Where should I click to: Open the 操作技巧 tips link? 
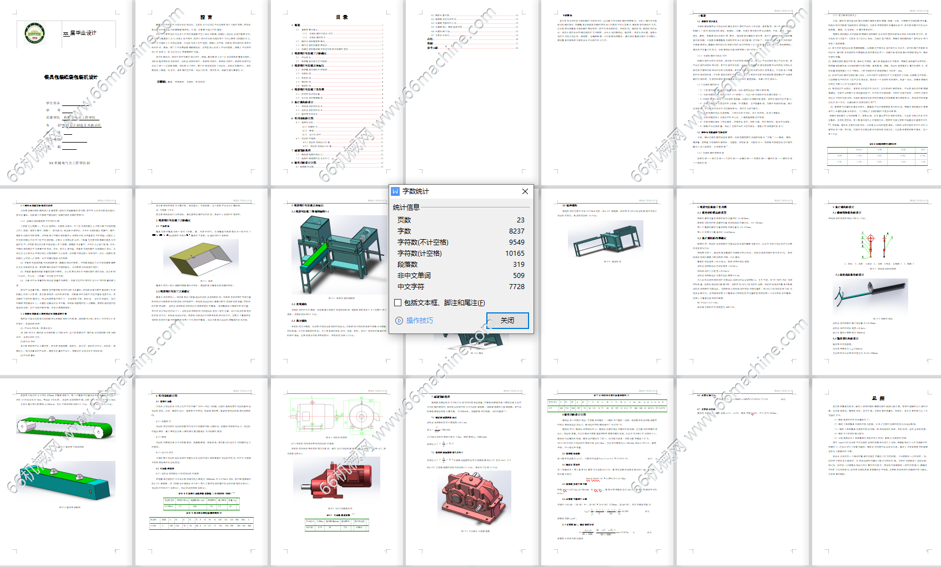click(419, 321)
